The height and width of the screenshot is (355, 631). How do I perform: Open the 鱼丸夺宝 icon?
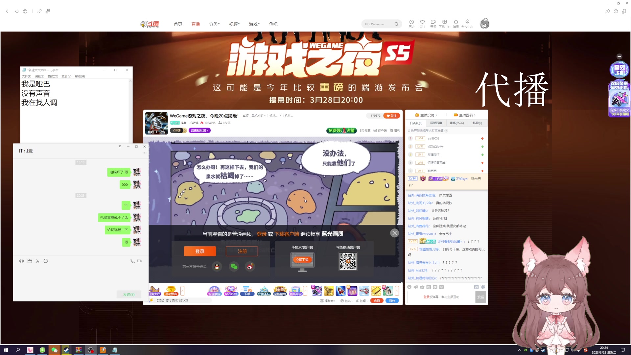[x=295, y=291]
